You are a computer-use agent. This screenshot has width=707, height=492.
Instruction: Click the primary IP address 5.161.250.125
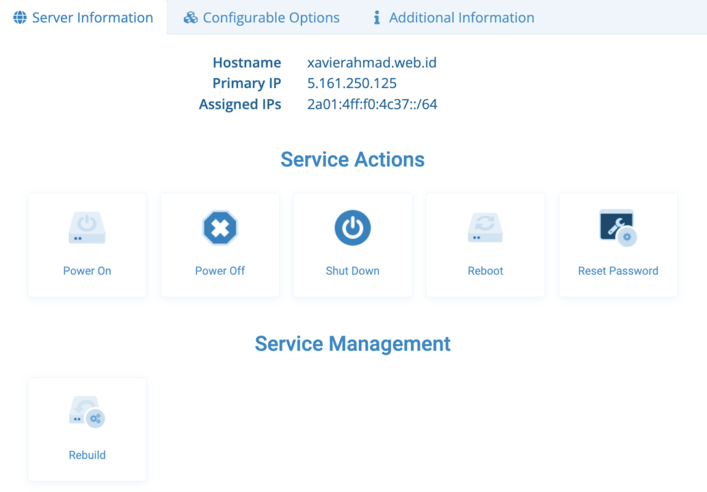tap(352, 84)
